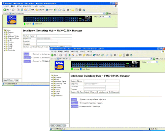Click the green link-up port in back window's lower port row

pyautogui.click(x=39, y=20)
